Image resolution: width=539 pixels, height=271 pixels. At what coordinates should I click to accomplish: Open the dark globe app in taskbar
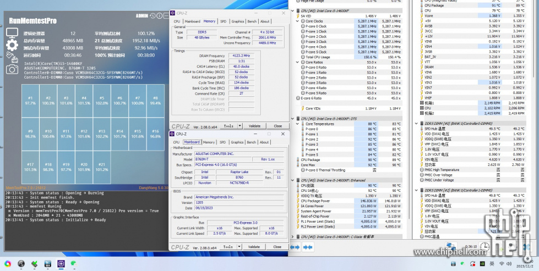pyautogui.click(x=21, y=263)
